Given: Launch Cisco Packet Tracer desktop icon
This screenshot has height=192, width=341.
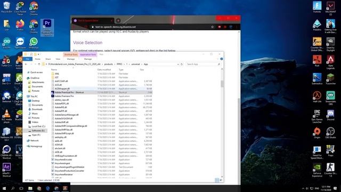Looking at the screenshot, I should 20,9.
